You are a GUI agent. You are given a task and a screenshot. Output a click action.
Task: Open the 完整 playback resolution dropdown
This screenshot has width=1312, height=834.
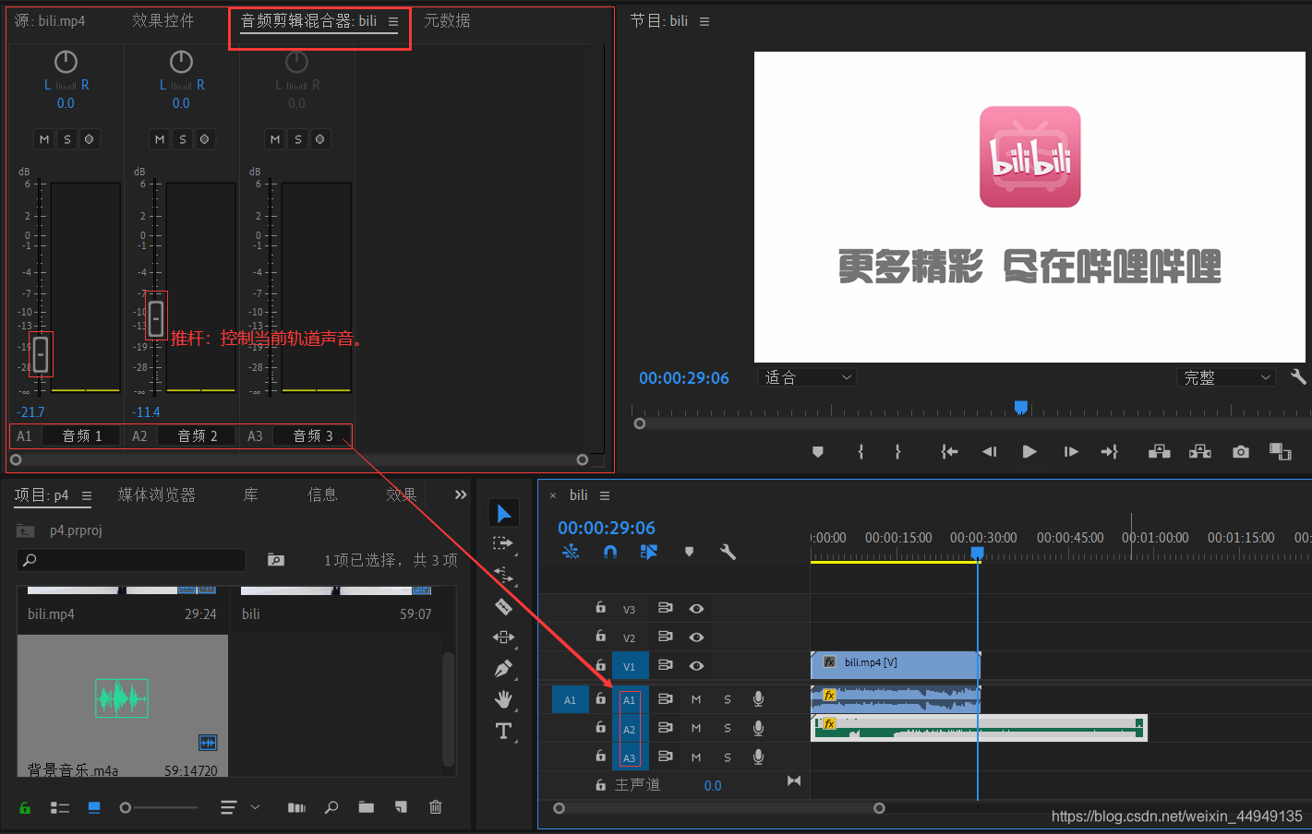pos(1227,377)
